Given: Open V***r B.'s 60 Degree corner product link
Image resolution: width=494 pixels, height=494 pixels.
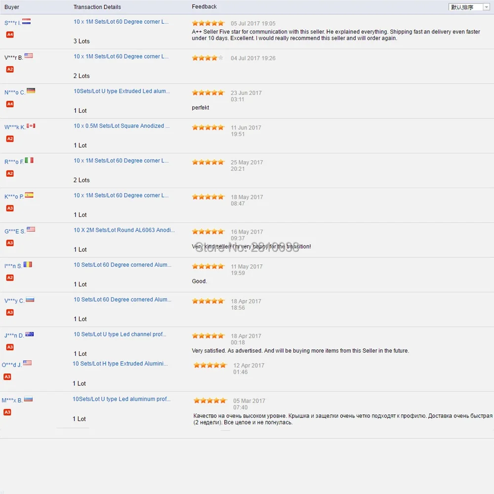Looking at the screenshot, I should click(x=121, y=56).
